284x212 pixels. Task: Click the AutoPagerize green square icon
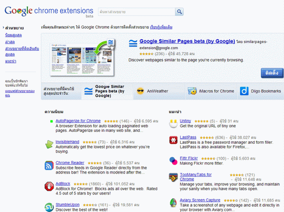click(52, 121)
